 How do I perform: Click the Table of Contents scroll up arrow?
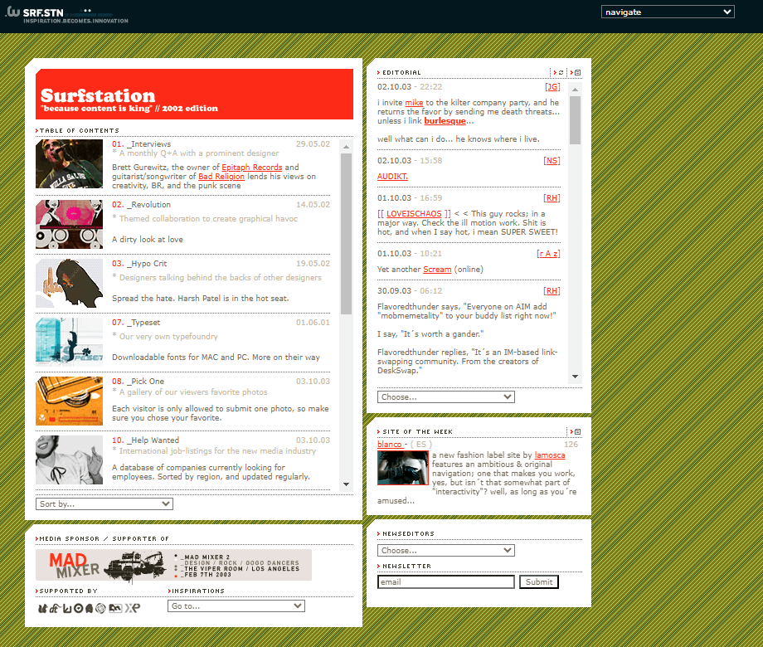click(346, 147)
